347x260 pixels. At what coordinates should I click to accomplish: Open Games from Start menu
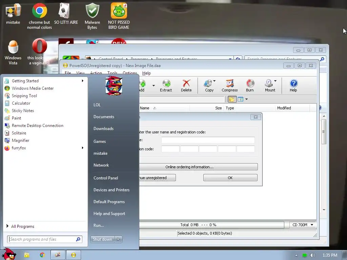click(100, 141)
